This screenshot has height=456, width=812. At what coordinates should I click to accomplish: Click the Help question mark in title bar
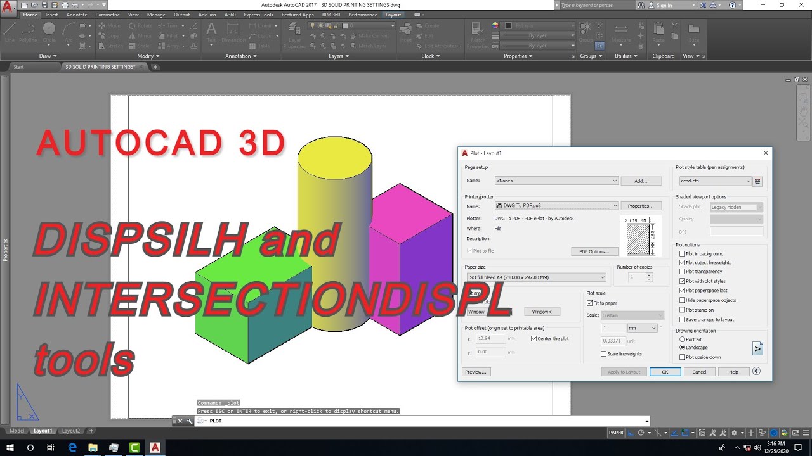(x=732, y=5)
